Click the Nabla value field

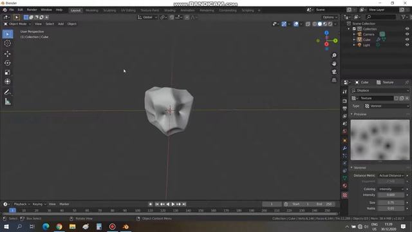pos(391,208)
